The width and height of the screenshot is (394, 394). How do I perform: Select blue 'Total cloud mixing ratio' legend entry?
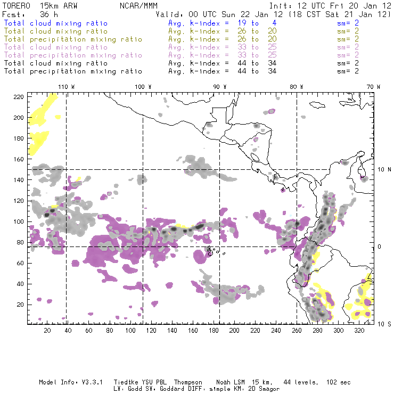(56, 23)
